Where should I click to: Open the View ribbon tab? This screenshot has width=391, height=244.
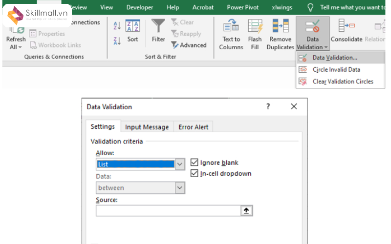[x=107, y=7]
